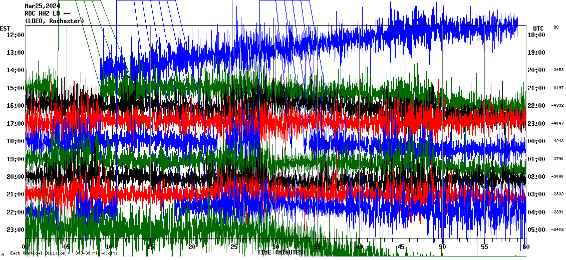566x260 pixels.
Task: Click the DC column header
Action: (x=556, y=27)
